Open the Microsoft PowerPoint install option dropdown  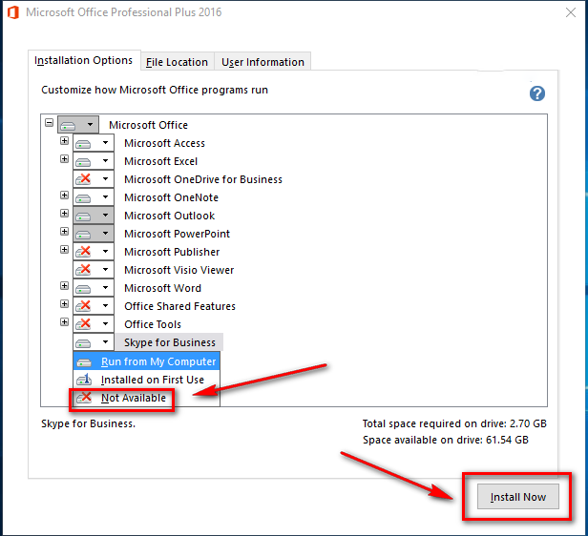coord(105,234)
